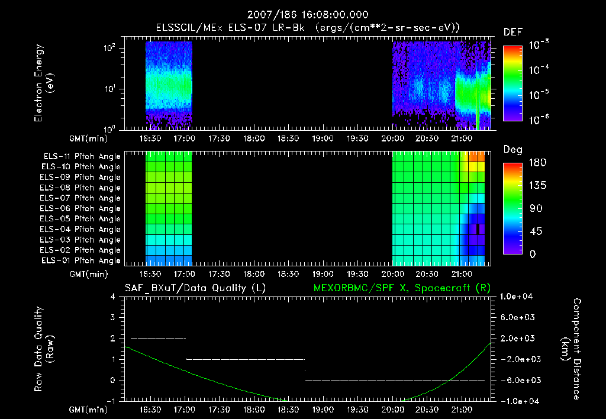This screenshot has width=606, height=419.
Task: Click the DEF color bar legend
Action: tap(512, 83)
